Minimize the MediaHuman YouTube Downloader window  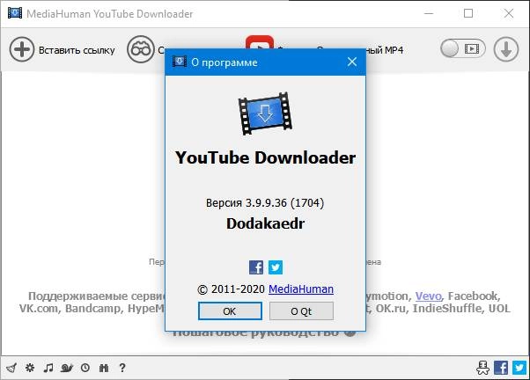pos(429,13)
